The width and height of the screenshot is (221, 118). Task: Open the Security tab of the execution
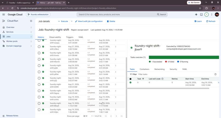[173, 69]
